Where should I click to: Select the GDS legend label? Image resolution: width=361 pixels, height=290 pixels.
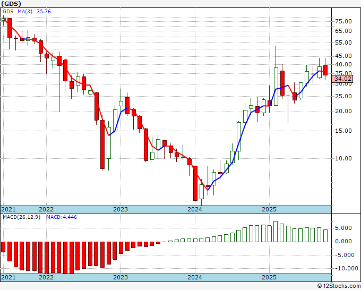8,12
